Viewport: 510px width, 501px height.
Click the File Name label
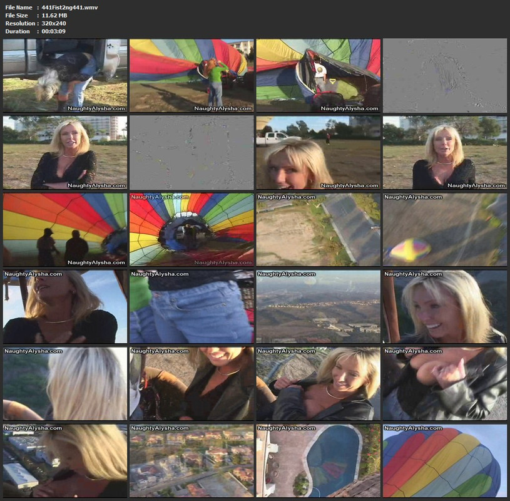tap(19, 7)
